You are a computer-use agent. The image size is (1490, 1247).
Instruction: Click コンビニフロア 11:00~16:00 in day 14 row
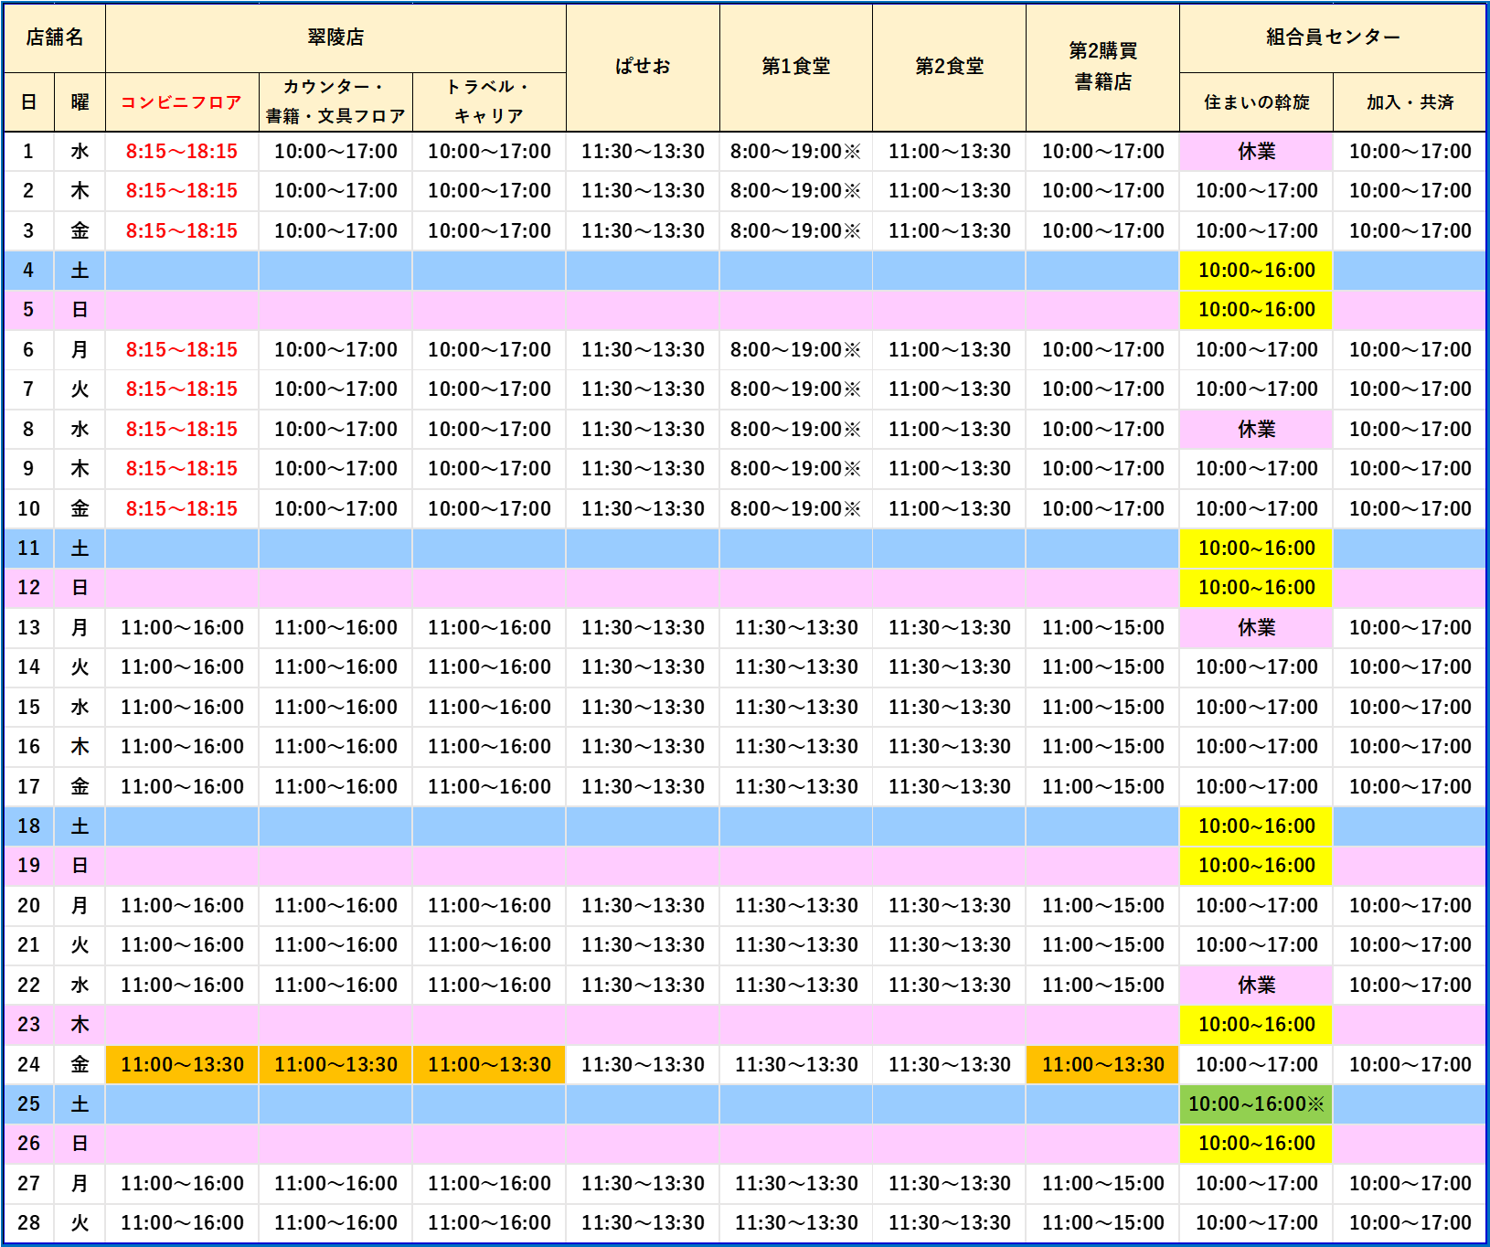click(x=182, y=667)
